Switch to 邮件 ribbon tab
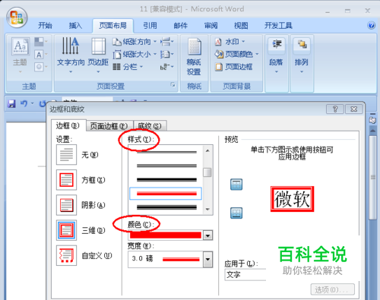 (x=180, y=26)
